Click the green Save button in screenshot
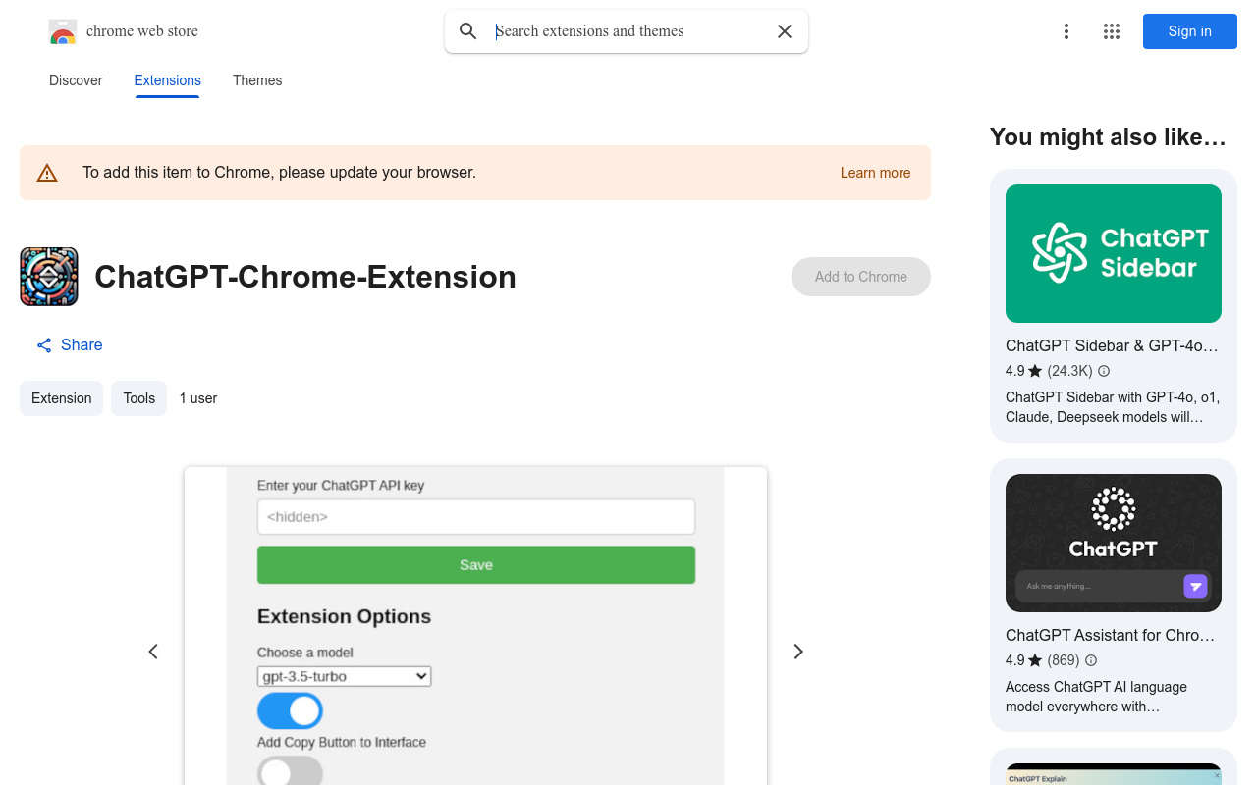The width and height of the screenshot is (1257, 785). point(476,565)
